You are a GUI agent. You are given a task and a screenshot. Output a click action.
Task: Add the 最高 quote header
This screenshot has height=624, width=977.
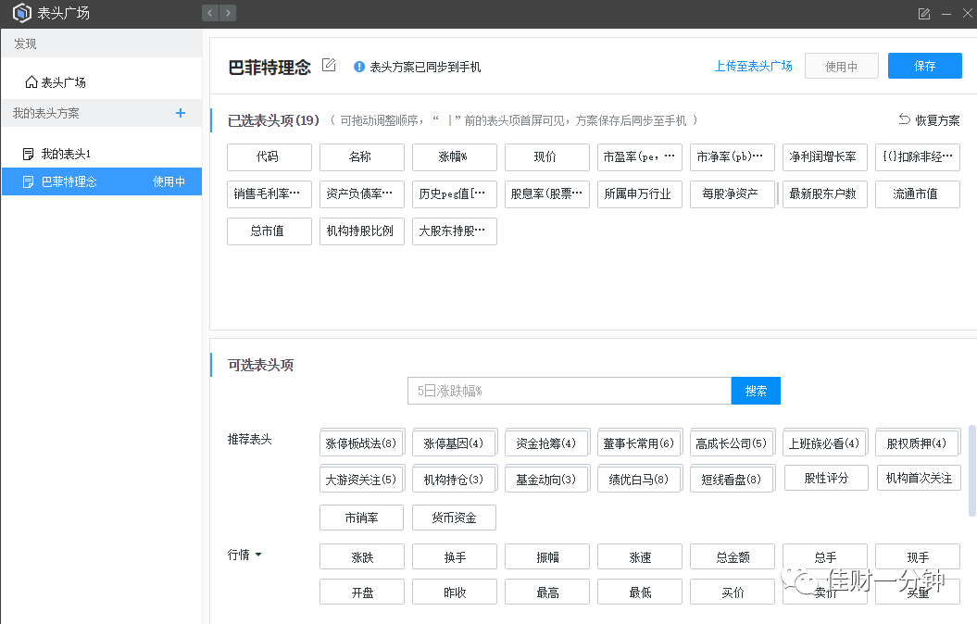coord(547,593)
